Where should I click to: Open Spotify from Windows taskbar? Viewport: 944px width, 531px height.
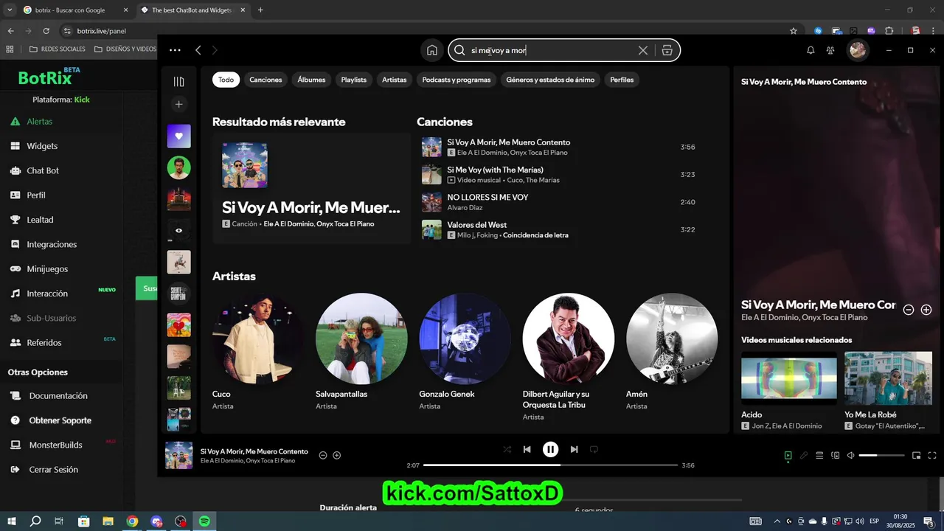point(204,521)
